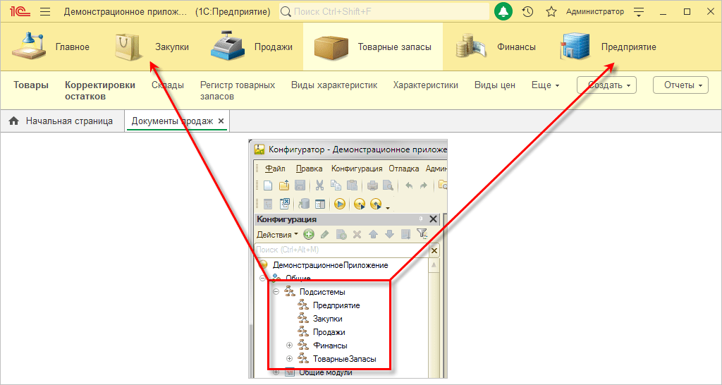Viewport: 722px width, 385px height.
Task: Collapse the Подсистемы tree node
Action: click(x=276, y=291)
